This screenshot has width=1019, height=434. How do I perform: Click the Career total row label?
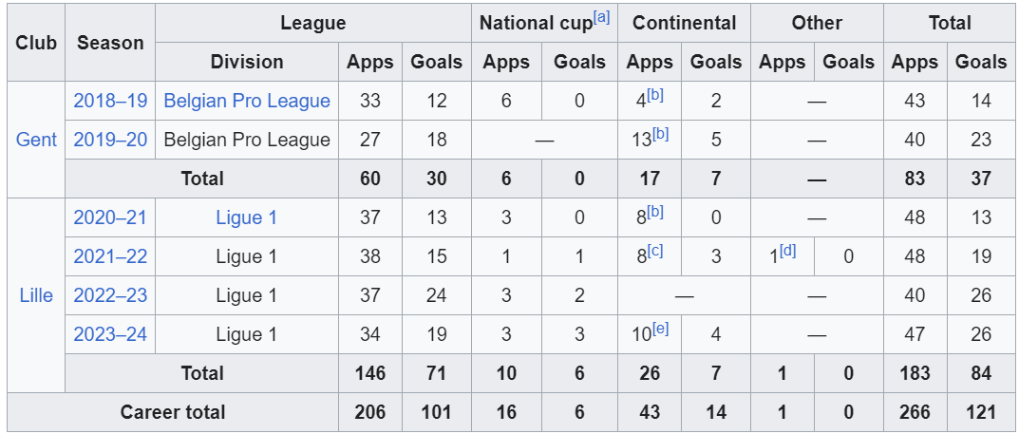pos(173,412)
